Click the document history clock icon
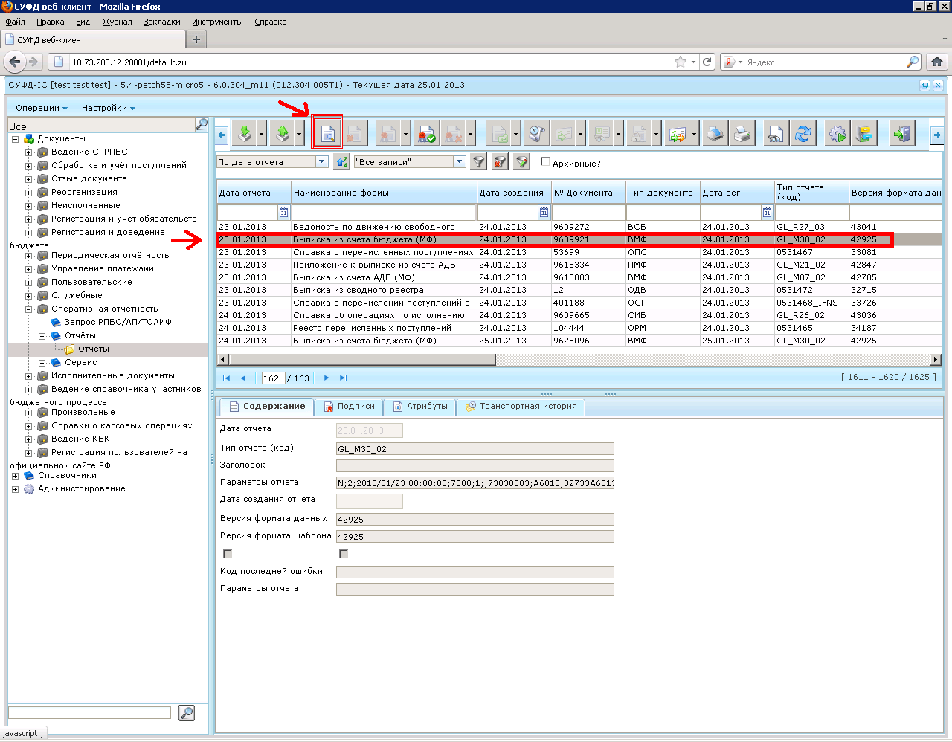This screenshot has width=952, height=742. [537, 135]
